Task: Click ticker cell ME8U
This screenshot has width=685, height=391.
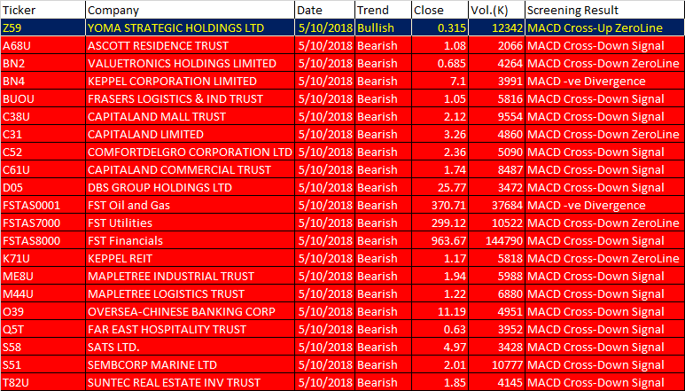Action: click(x=43, y=276)
